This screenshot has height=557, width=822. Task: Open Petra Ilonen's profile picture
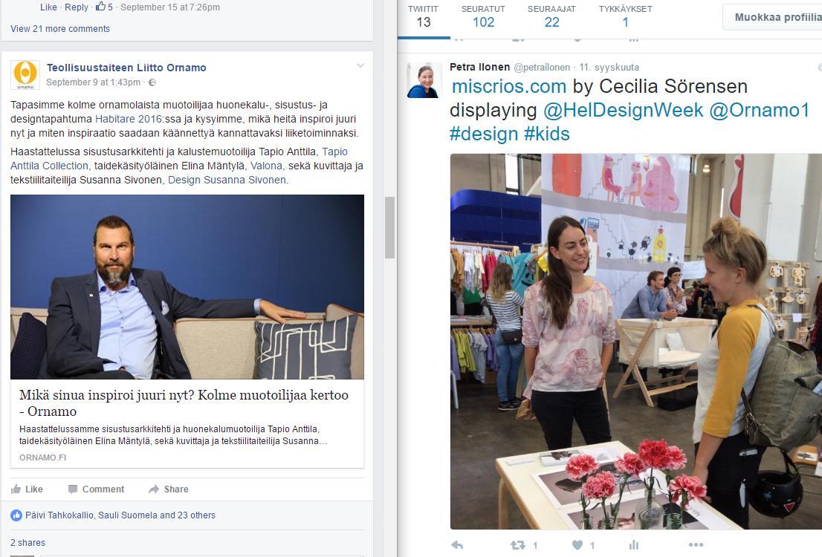pyautogui.click(x=424, y=80)
